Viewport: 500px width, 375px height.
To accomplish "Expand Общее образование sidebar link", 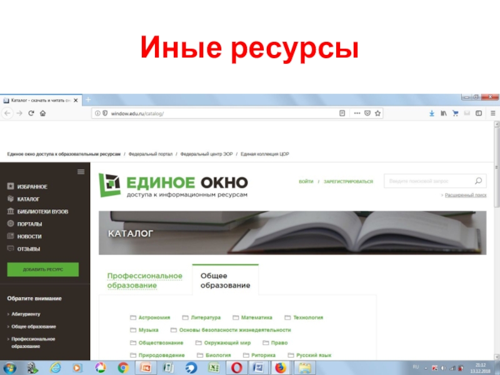I will point(34,326).
